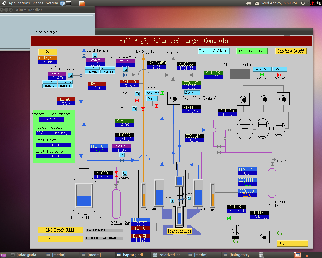Select disabled for EV9178
322x258 pixels.
coord(108,68)
